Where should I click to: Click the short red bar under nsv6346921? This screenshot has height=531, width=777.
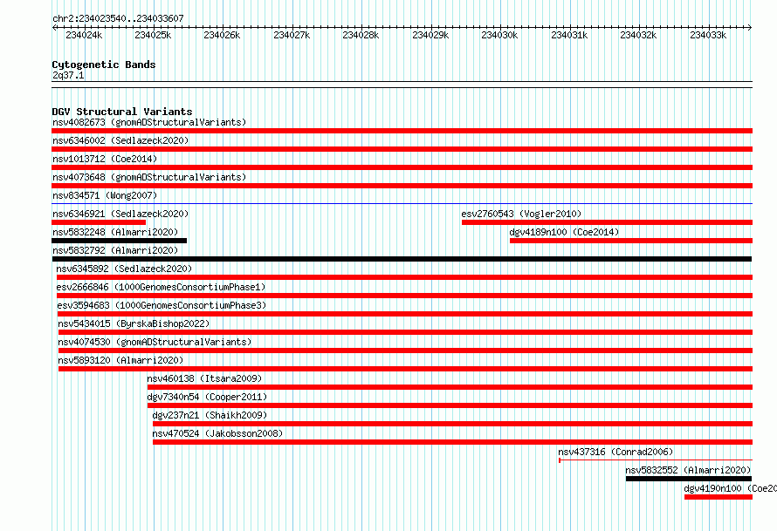tap(99, 222)
